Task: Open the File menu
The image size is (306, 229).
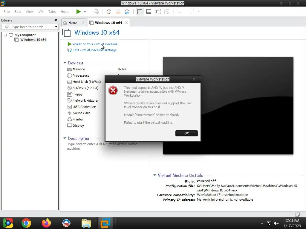Action: point(7,12)
